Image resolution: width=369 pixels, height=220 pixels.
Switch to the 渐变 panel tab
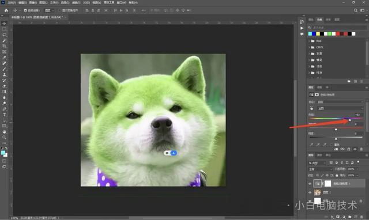[x=328, y=20]
